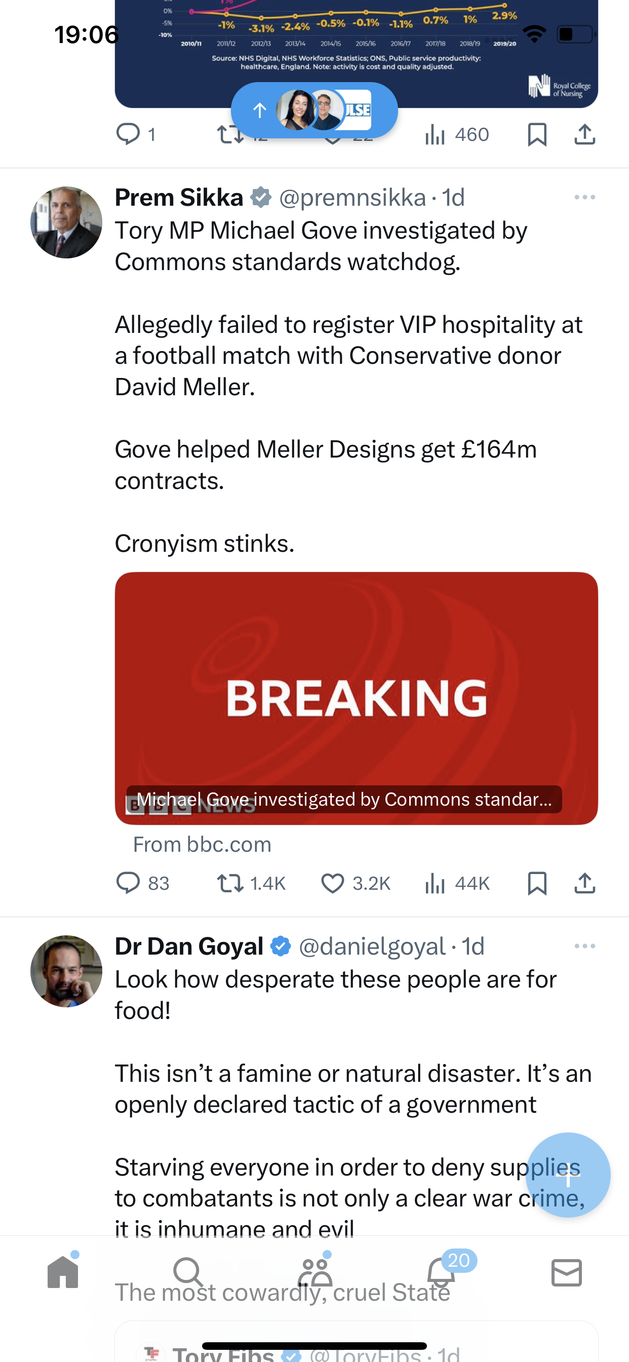This screenshot has width=629, height=1362.
Task: Open the BBC Breaking news link card
Action: click(356, 698)
